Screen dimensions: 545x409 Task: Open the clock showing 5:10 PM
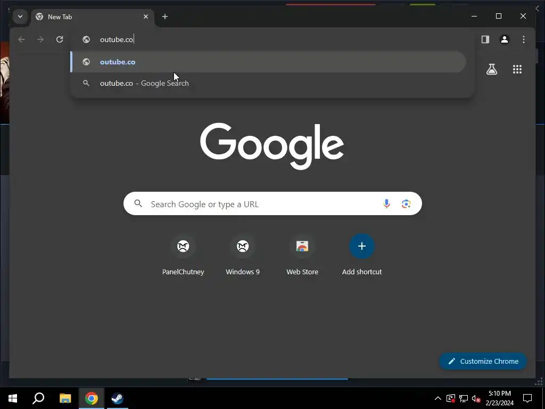click(x=499, y=398)
